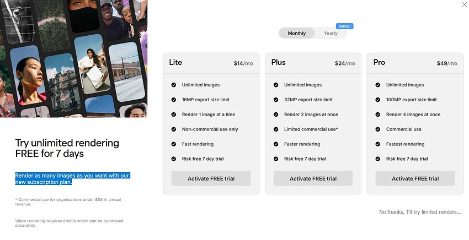This screenshot has height=240, width=469.
Task: Click the Plus plan $24/mo price
Action: click(345, 63)
